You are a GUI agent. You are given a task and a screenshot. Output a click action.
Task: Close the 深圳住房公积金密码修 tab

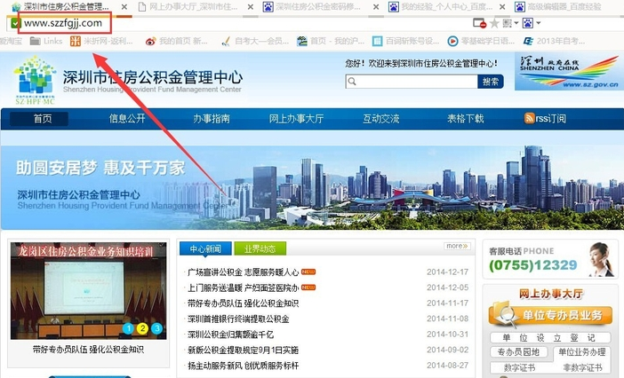pyautogui.click(x=376, y=7)
